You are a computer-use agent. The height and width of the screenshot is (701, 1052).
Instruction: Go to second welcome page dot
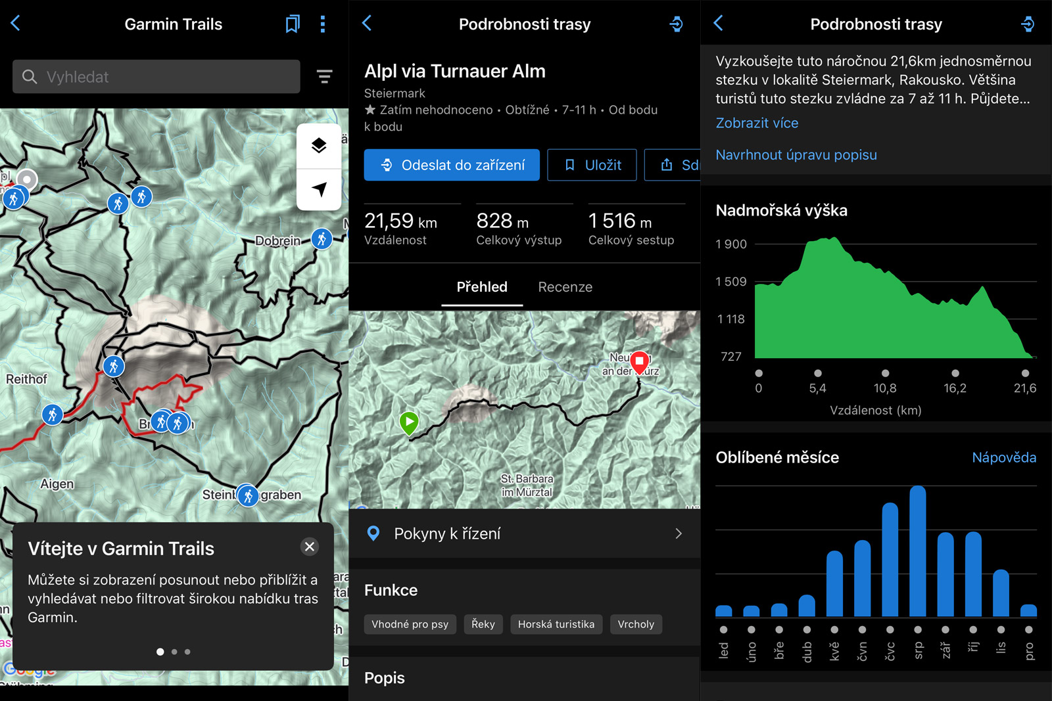tap(174, 652)
